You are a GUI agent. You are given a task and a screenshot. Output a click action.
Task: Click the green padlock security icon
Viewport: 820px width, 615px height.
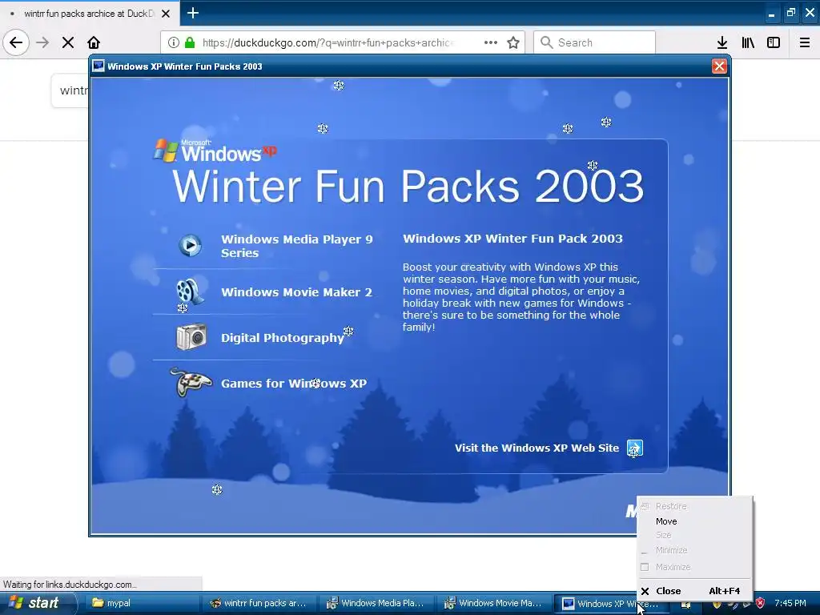(x=190, y=42)
